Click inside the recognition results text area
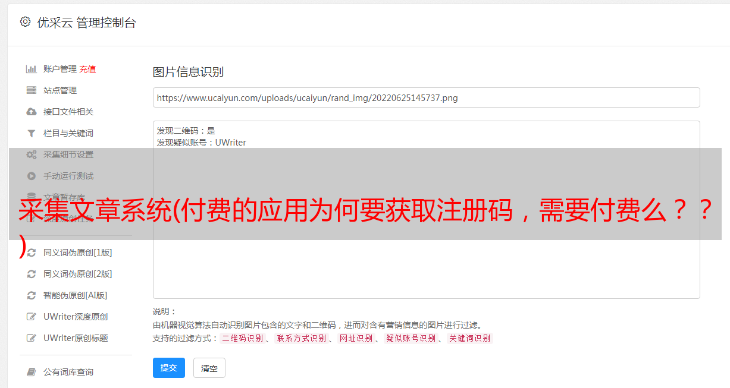The width and height of the screenshot is (730, 388). [x=426, y=210]
